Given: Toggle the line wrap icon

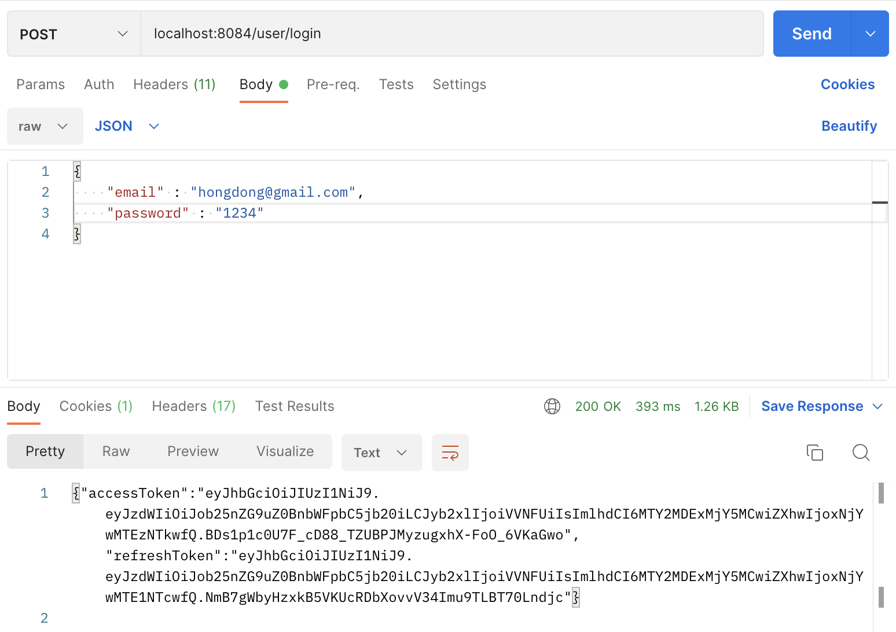Looking at the screenshot, I should pyautogui.click(x=450, y=453).
